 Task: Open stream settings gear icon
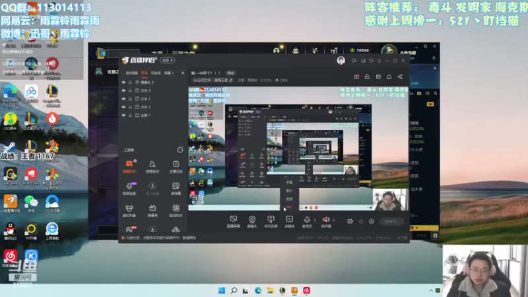tap(372, 221)
